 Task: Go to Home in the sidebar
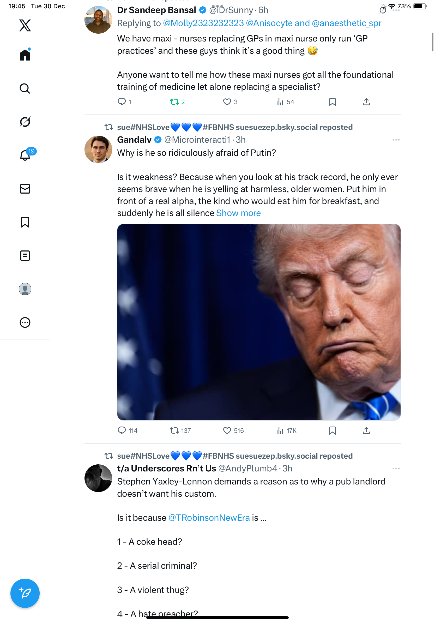(25, 55)
